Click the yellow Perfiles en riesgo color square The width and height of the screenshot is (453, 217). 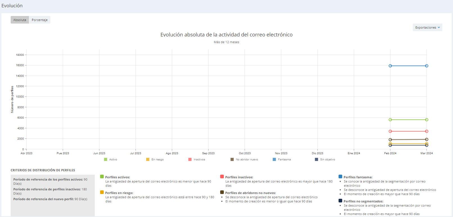[x=102, y=192]
